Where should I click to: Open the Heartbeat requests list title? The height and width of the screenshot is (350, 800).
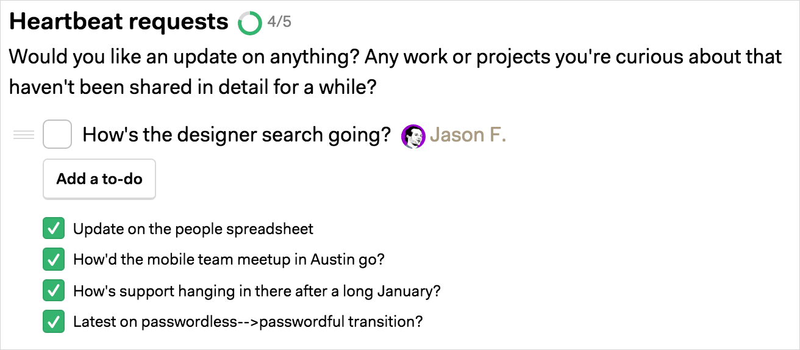[x=118, y=22]
